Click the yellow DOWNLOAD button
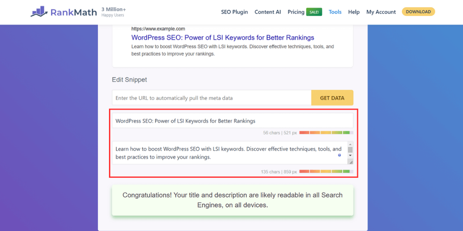This screenshot has width=463, height=231. point(418,12)
